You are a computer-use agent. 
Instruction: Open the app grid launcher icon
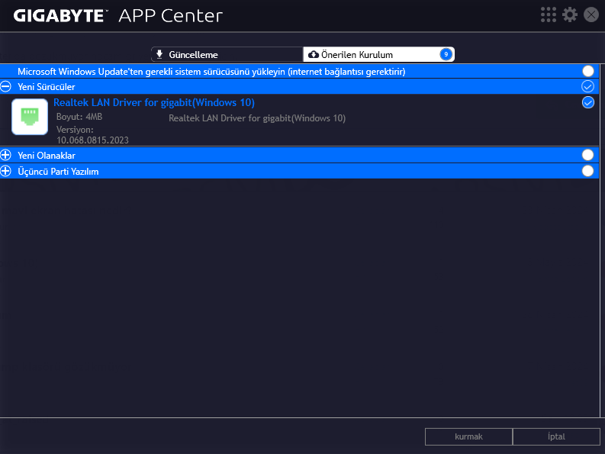(x=549, y=14)
